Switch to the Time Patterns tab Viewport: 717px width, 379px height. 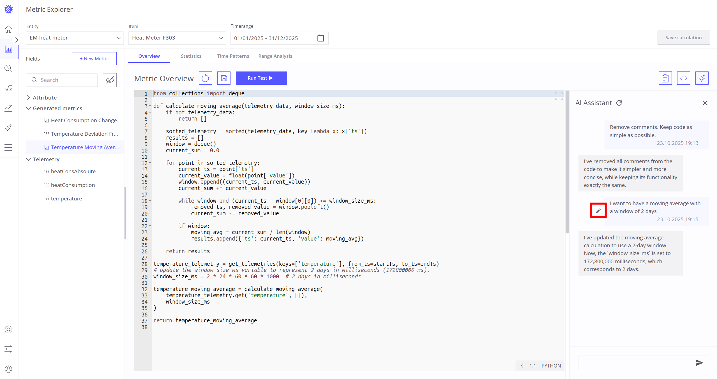(x=233, y=56)
